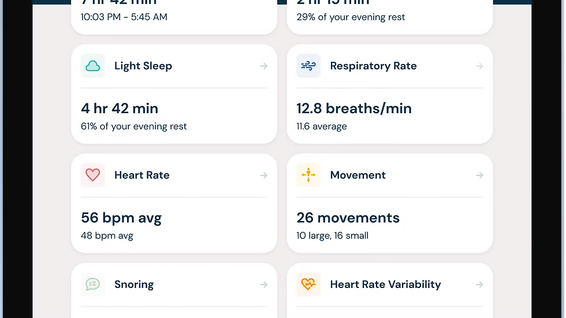Click the Heart Rate heart icon

coord(93,175)
